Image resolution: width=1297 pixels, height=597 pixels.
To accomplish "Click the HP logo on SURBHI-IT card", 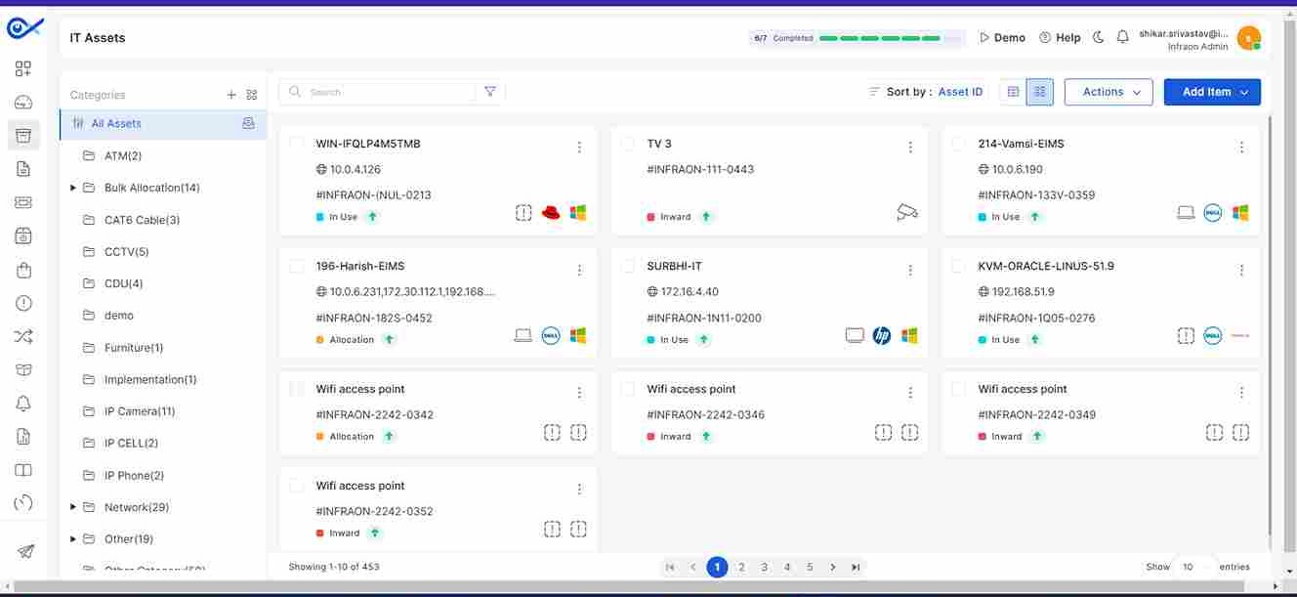I will (x=882, y=335).
